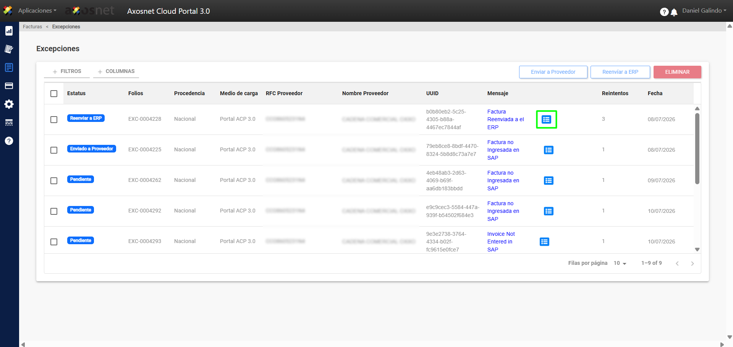Open the settings gear icon in sidebar

9,104
